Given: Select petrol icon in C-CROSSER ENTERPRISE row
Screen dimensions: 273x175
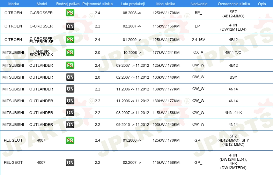Looking at the screenshot, I should 70,40.
